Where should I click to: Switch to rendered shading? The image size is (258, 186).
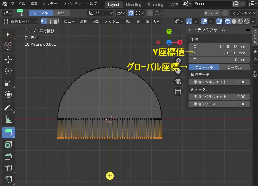(x=247, y=21)
